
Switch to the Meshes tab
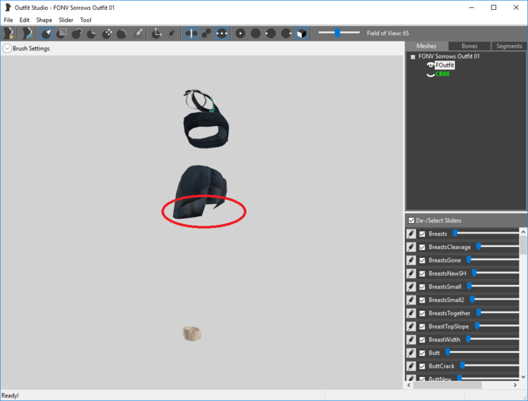[427, 46]
